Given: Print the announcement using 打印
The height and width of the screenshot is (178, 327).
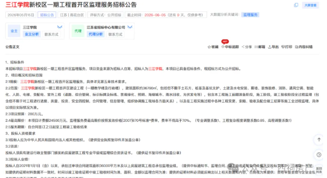Looking at the screenshot, I should (287, 47).
